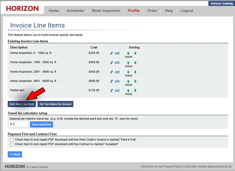
Task: Enable lock until invoice marked Paid in Full
Action: tap(12, 140)
